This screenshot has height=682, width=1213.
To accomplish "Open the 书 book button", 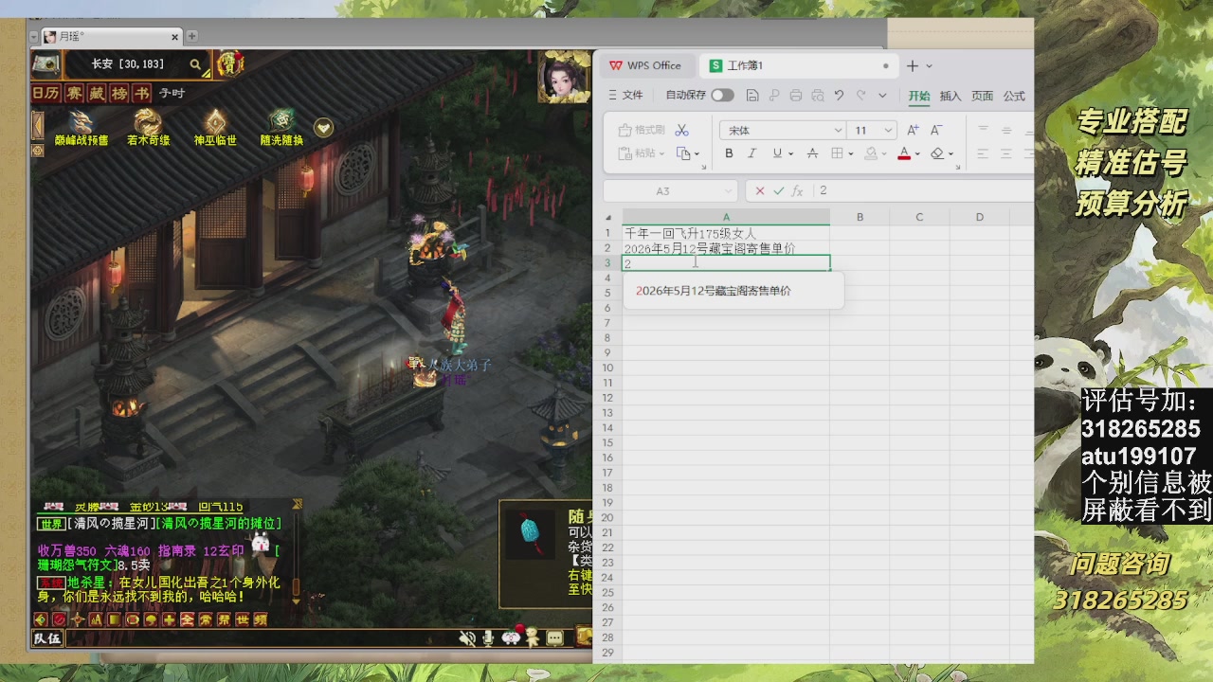I will coord(141,93).
